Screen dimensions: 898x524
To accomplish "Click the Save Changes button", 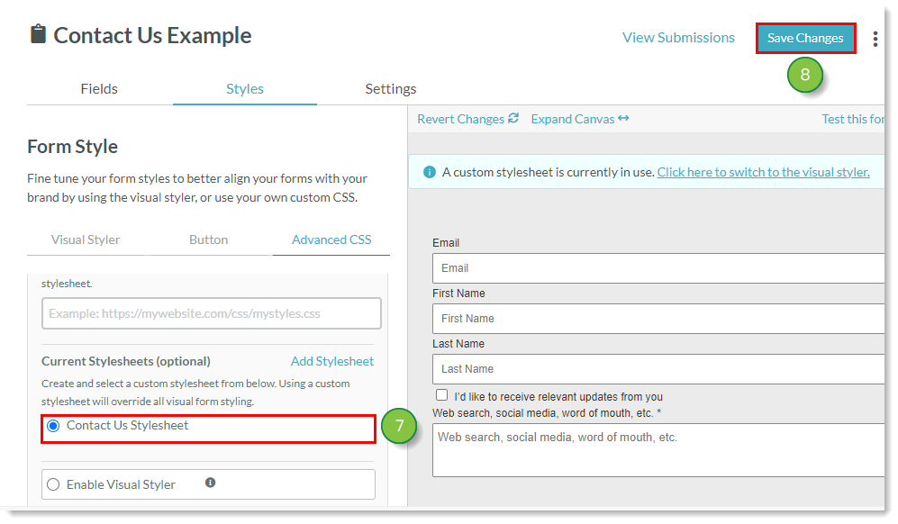I will pos(805,39).
